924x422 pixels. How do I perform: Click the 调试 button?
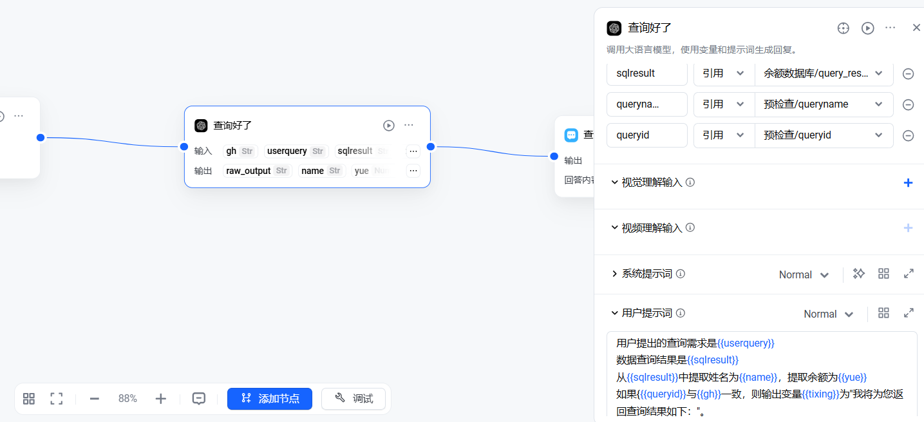tap(354, 399)
